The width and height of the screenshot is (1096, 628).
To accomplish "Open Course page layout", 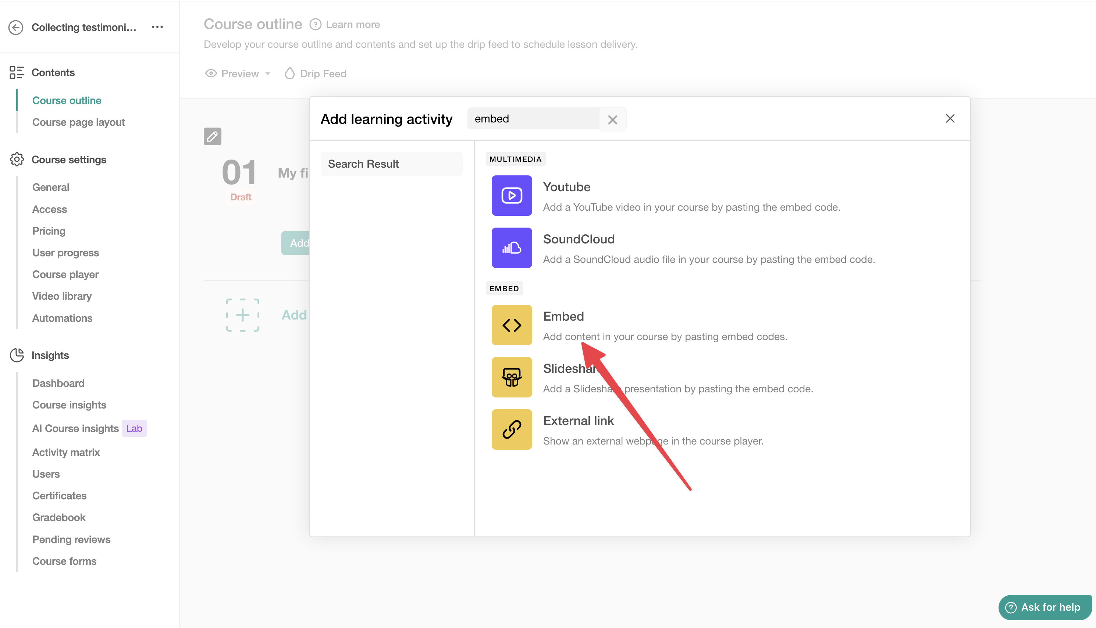I will (x=78, y=122).
